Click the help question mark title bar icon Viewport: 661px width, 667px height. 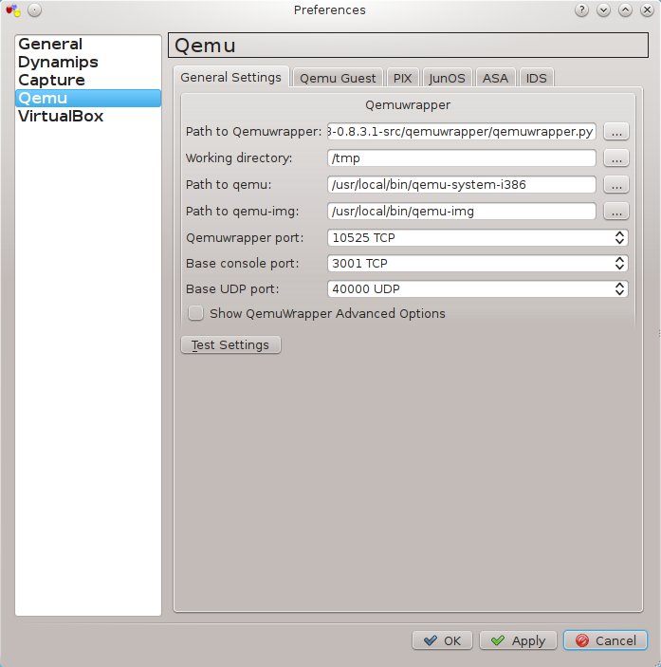(582, 9)
